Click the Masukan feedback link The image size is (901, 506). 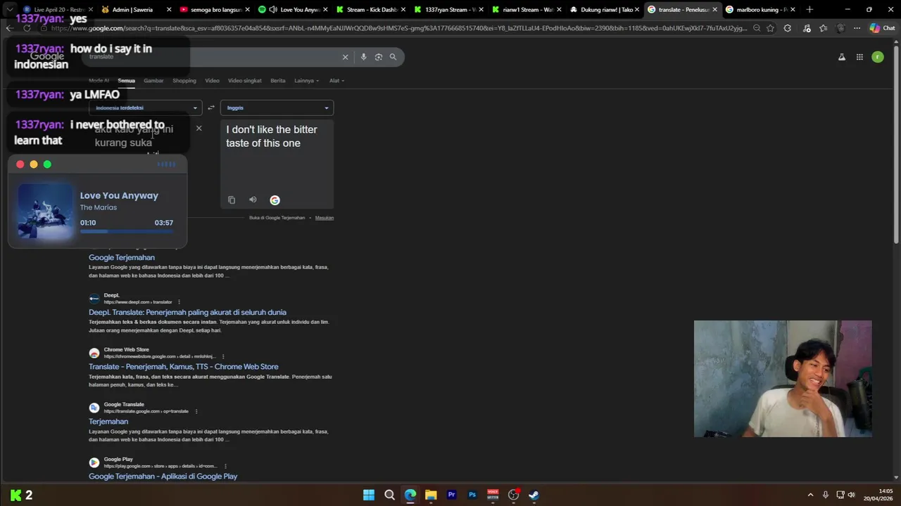tap(325, 218)
